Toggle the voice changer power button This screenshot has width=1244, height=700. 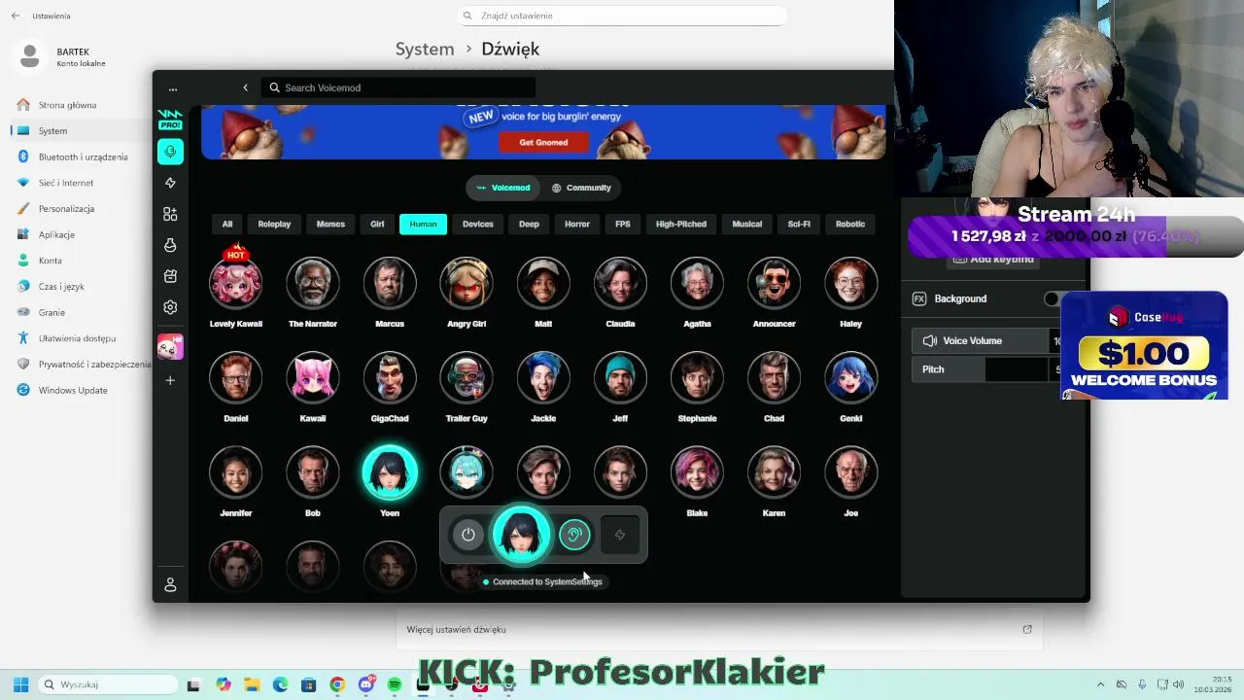coord(468,535)
